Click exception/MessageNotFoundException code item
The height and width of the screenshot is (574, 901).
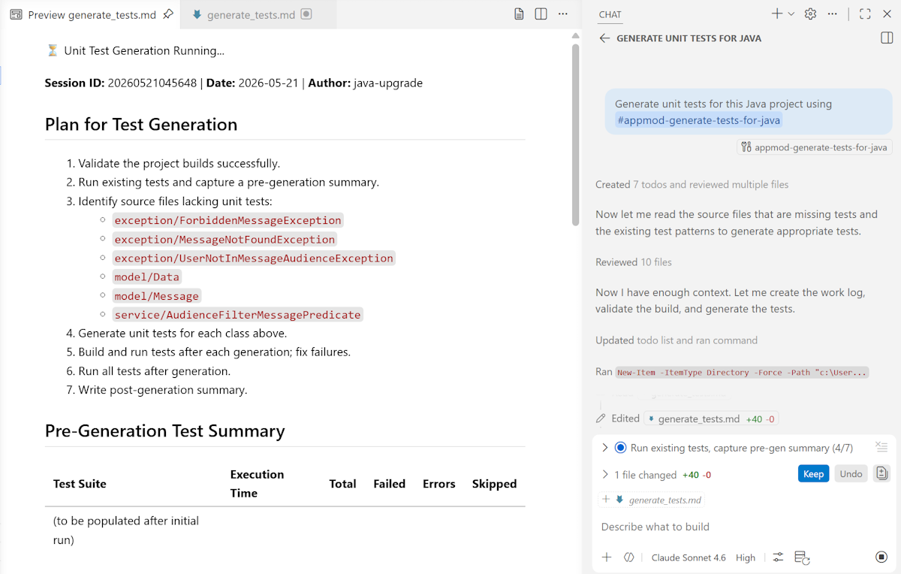click(224, 239)
